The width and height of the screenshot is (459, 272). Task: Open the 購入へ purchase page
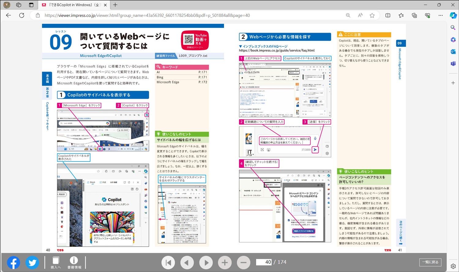55,262
